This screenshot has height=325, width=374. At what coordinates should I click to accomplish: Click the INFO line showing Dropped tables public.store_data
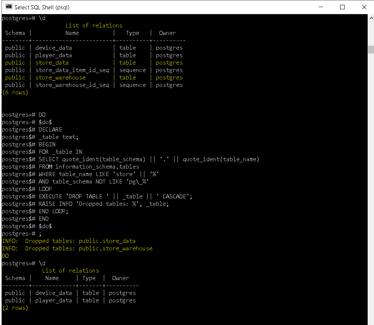click(69, 241)
